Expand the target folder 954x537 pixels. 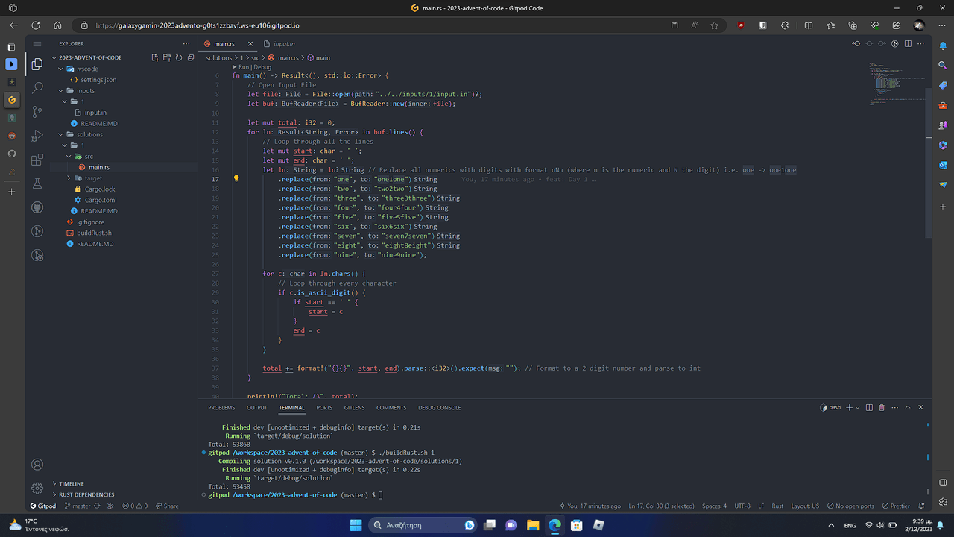(93, 178)
